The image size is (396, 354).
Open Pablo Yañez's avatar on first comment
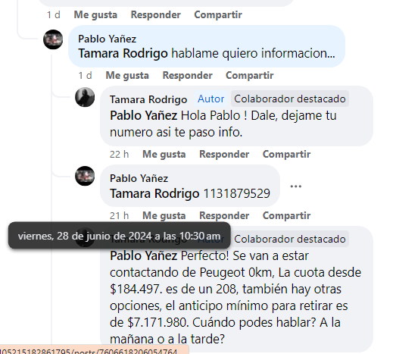[53, 39]
